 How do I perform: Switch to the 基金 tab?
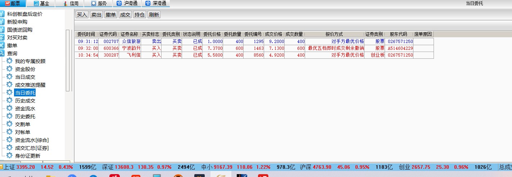[x=41, y=4]
